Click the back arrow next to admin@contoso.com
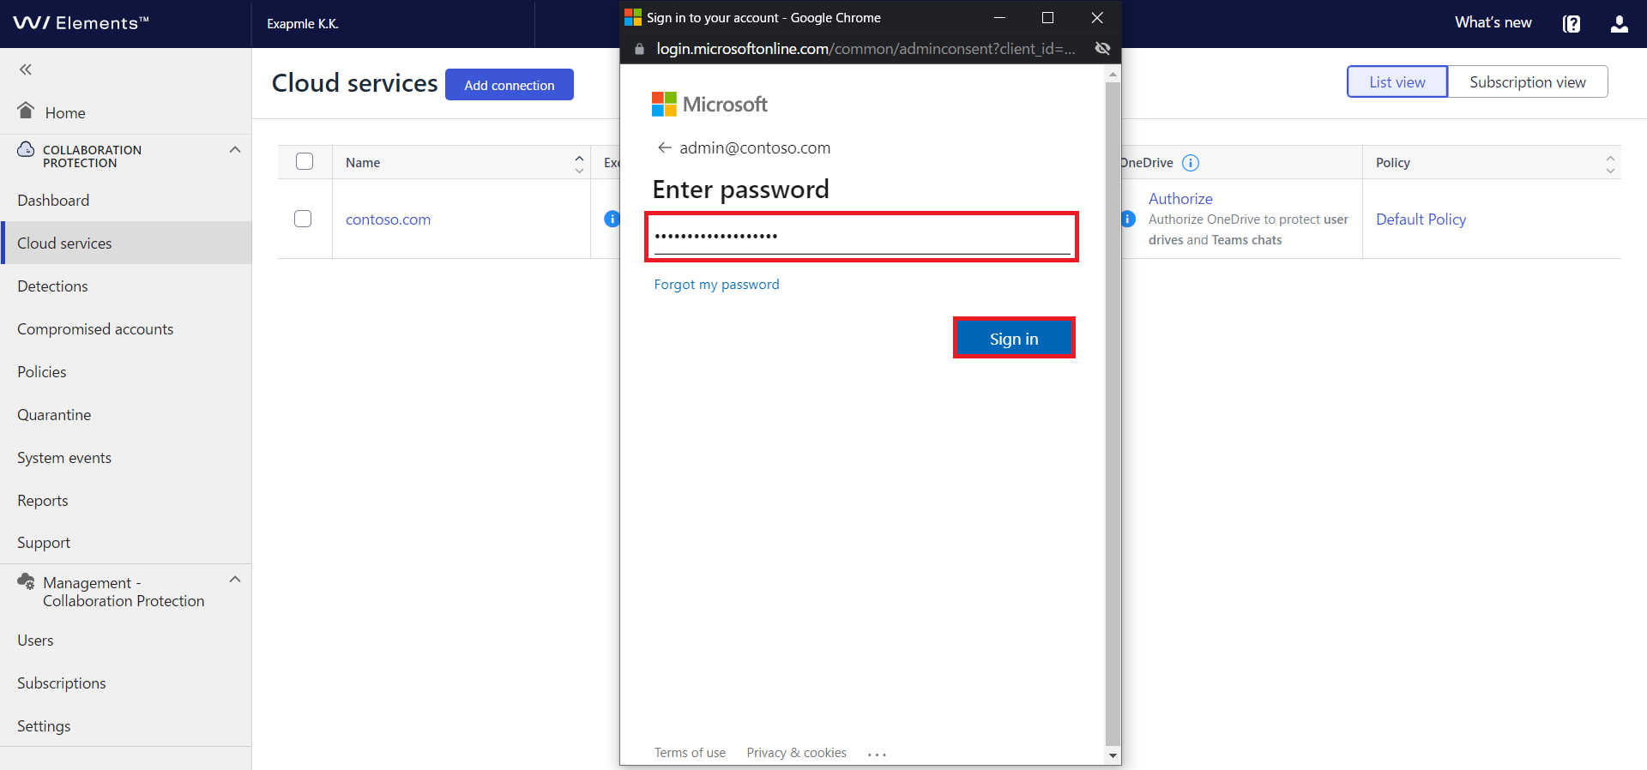 pyautogui.click(x=664, y=147)
